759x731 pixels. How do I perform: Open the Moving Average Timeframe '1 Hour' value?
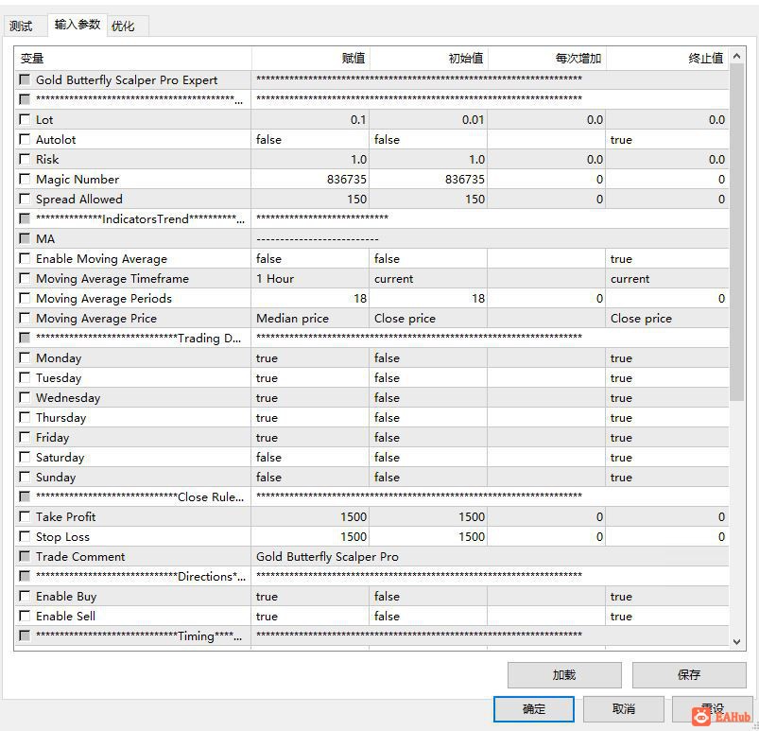click(x=310, y=279)
